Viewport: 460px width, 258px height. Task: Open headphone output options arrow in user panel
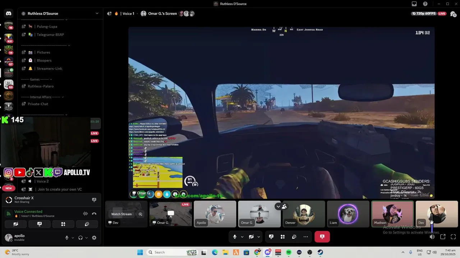pyautogui.click(x=86, y=238)
